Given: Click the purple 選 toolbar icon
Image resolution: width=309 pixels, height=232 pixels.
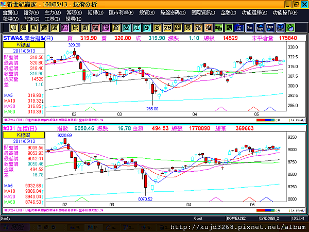Looking at the screenshot, I should (x=65, y=28).
